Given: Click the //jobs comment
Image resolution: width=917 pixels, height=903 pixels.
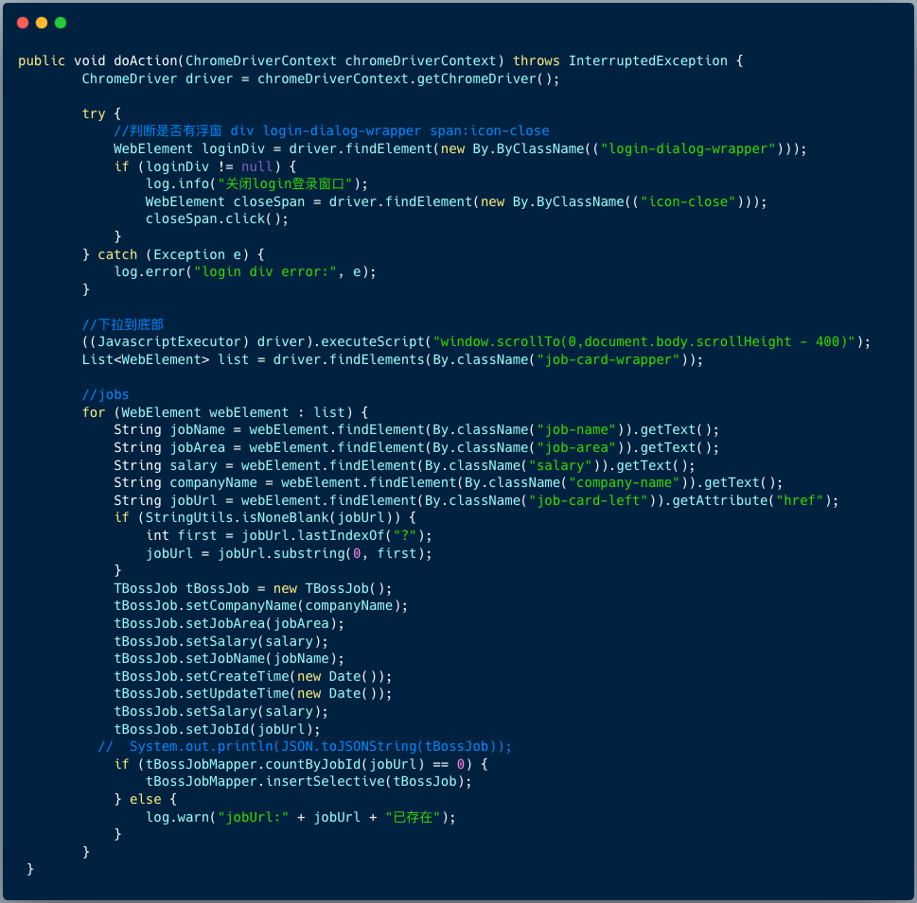Looking at the screenshot, I should (x=105, y=395).
